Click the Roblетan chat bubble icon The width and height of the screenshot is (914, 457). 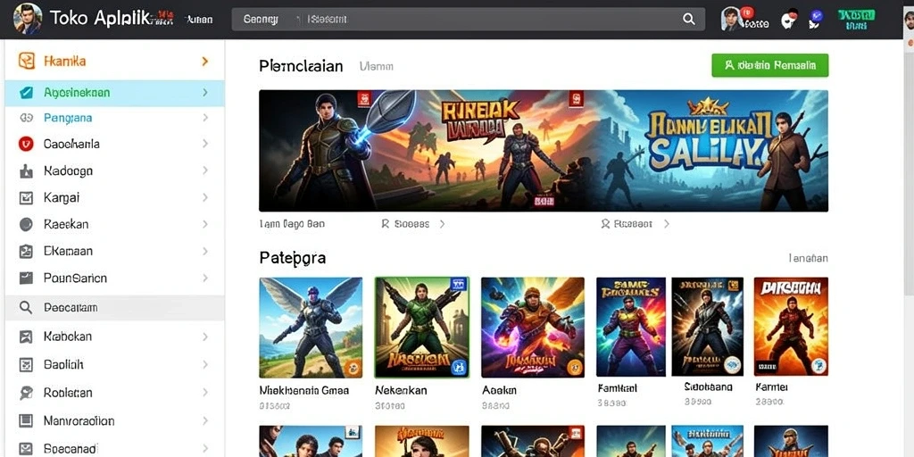pos(26,393)
